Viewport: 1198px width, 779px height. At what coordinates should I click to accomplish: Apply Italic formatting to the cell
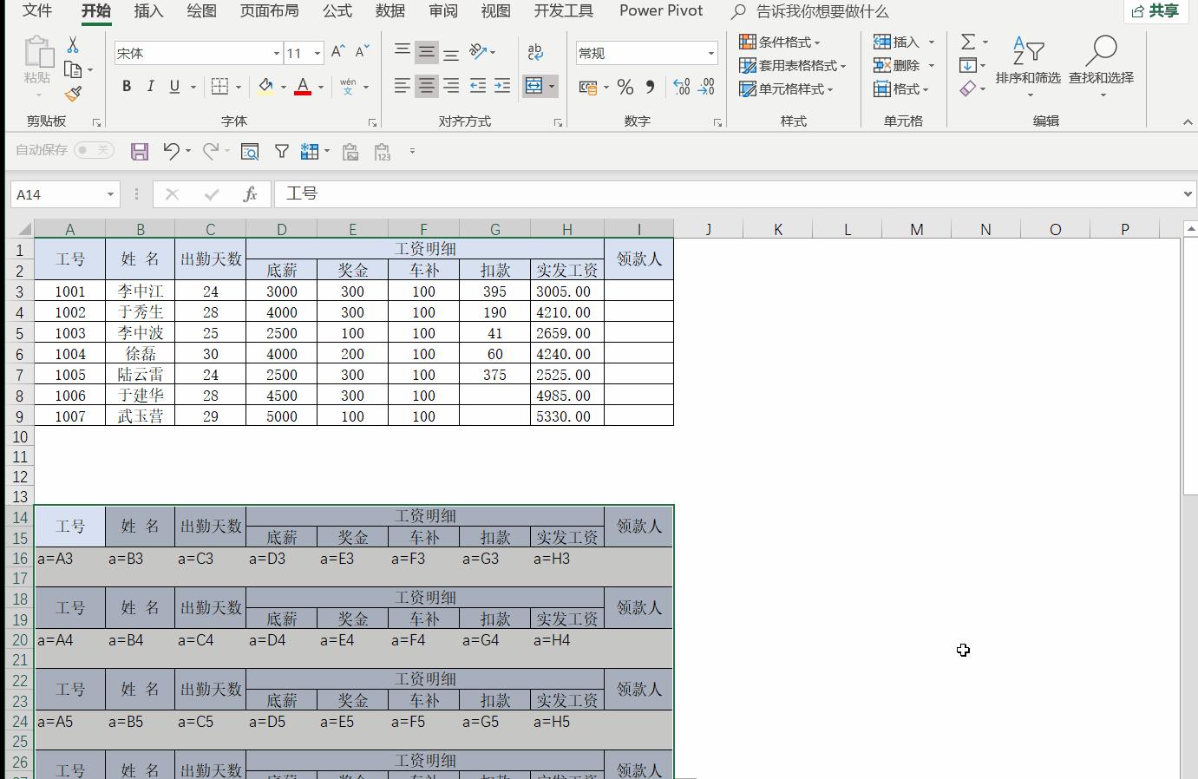click(150, 86)
